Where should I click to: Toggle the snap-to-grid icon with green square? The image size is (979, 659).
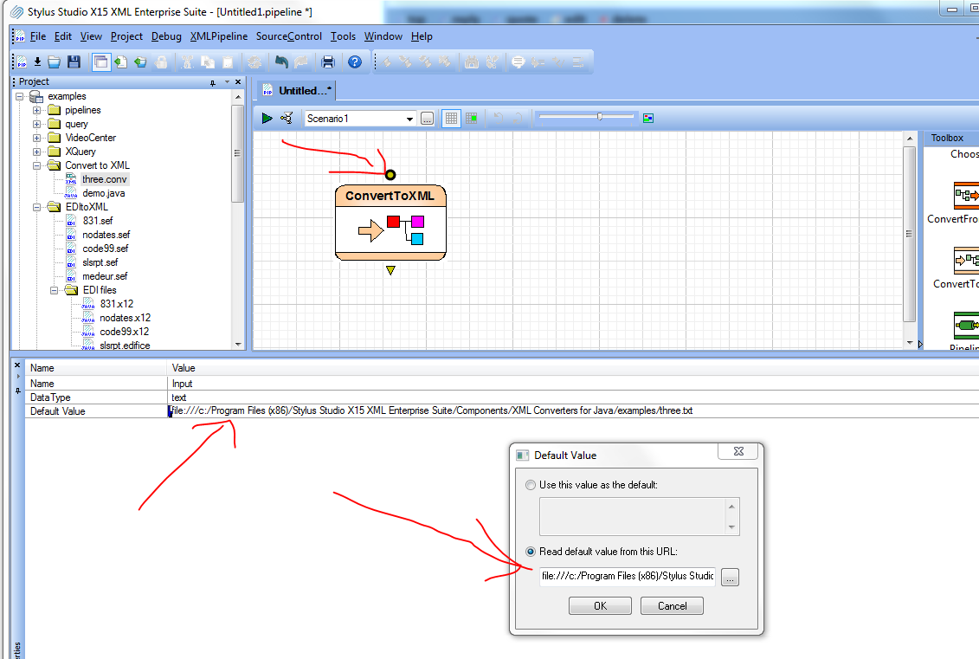click(472, 118)
